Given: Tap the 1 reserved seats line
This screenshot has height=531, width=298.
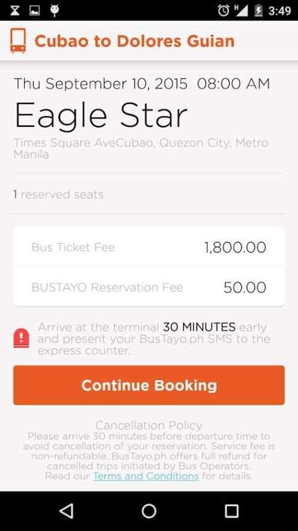Looking at the screenshot, I should click(x=58, y=195).
